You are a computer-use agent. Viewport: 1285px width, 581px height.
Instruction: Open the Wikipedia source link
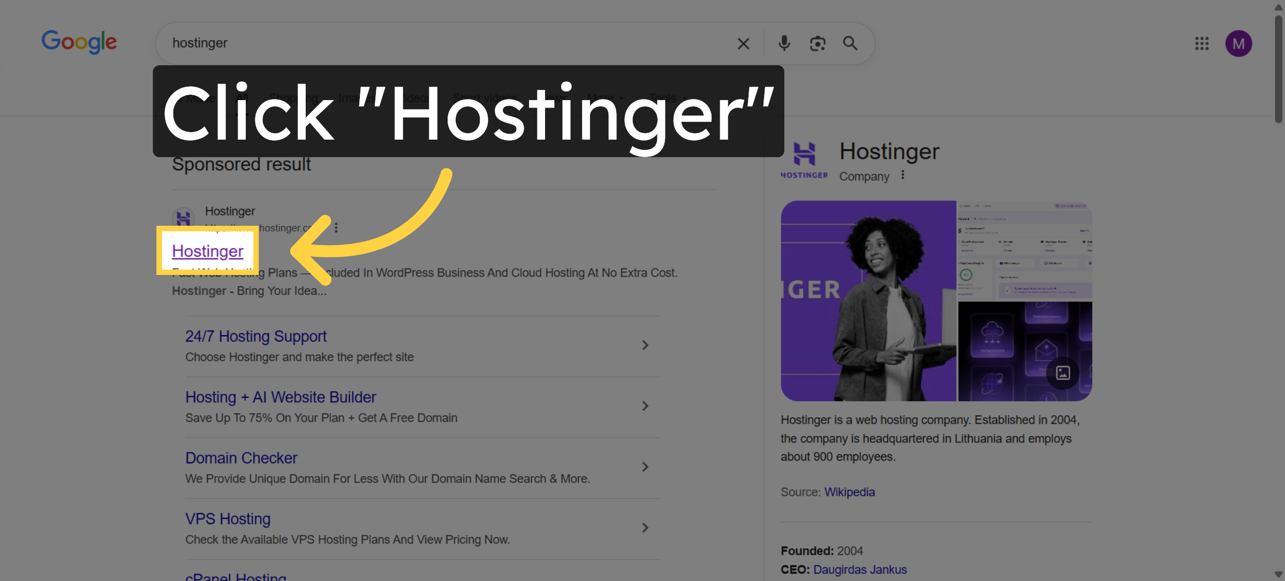point(849,492)
